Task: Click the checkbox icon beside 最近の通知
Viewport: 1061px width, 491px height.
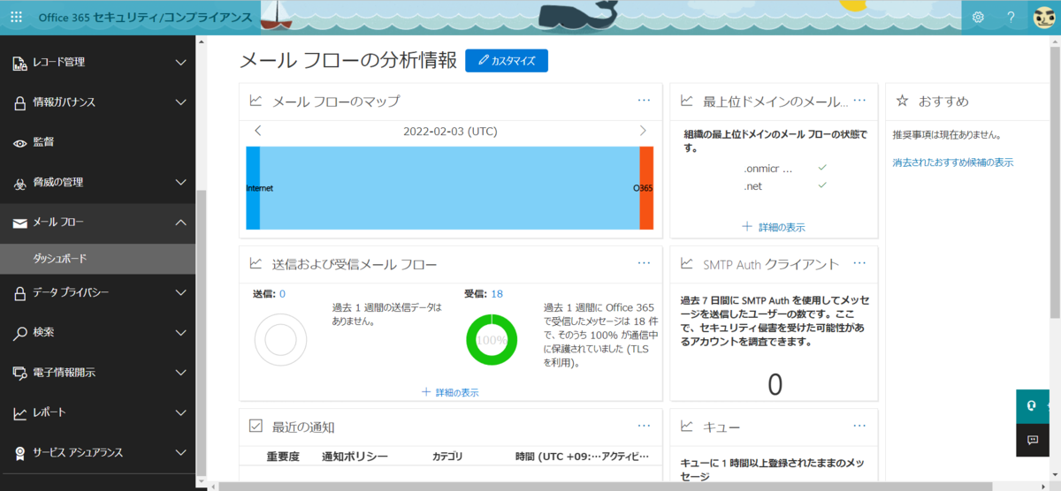Action: coord(256,426)
